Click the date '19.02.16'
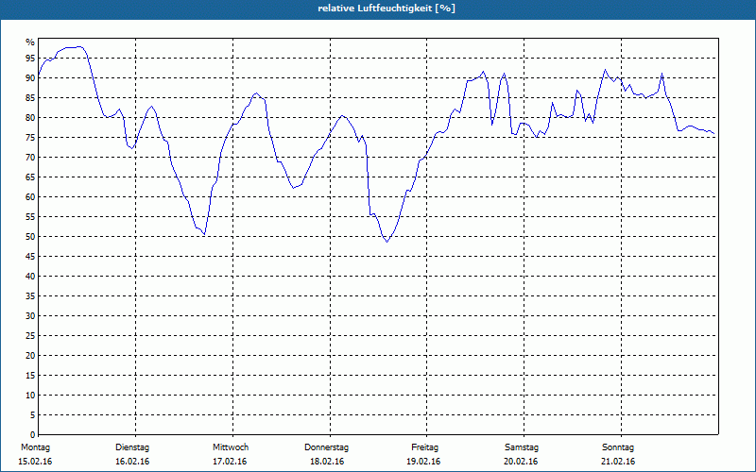The image size is (756, 472). [x=423, y=462]
